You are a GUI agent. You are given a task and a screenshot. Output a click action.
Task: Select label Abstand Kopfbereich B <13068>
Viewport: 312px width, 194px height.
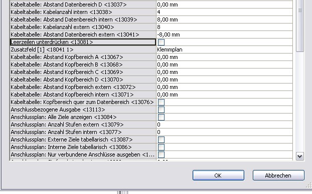83,64
